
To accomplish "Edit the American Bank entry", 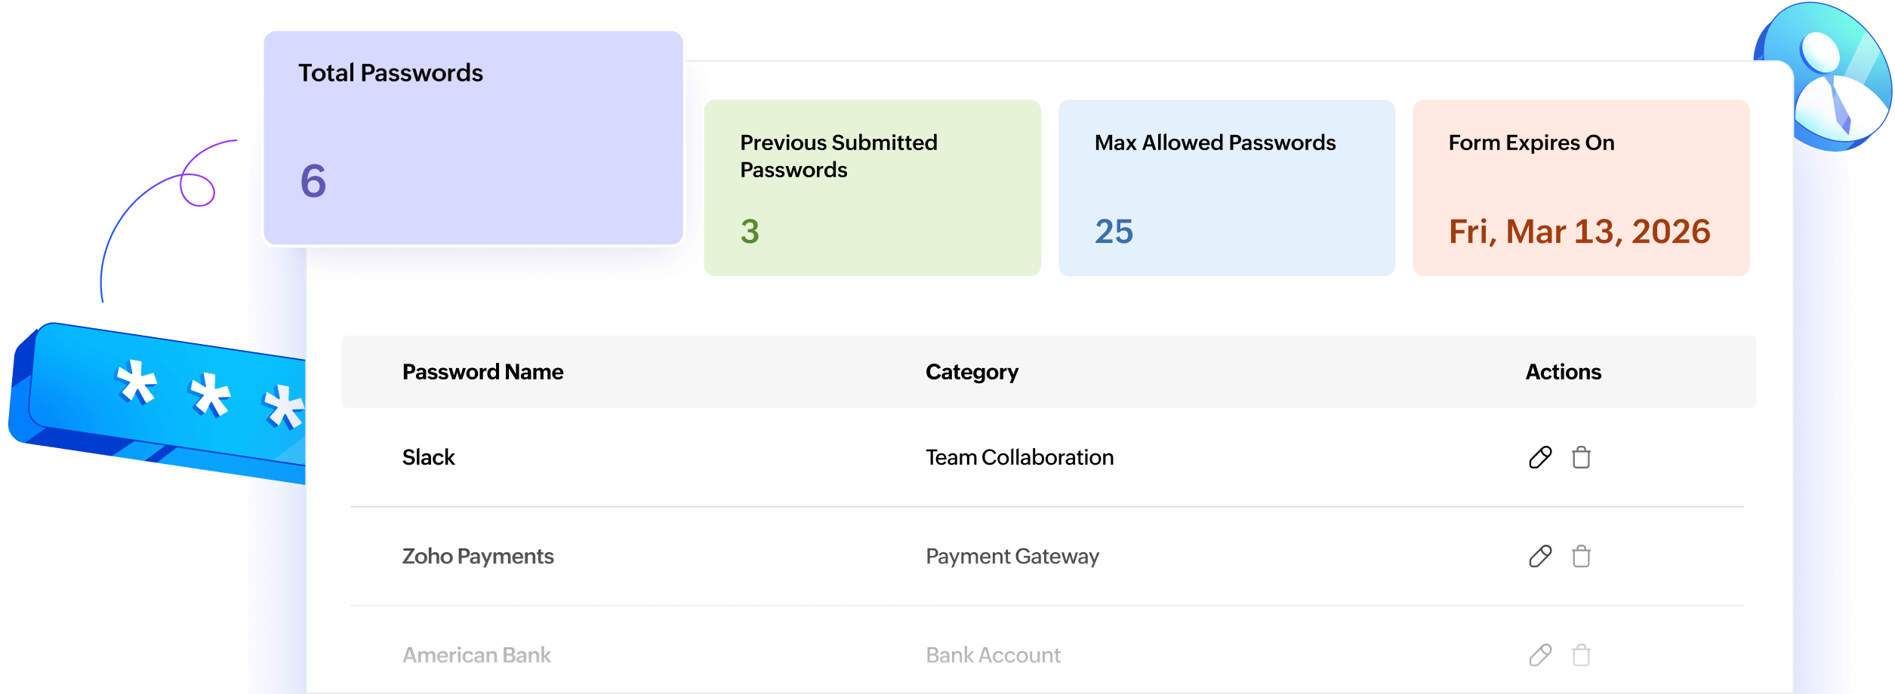I will (x=1539, y=655).
